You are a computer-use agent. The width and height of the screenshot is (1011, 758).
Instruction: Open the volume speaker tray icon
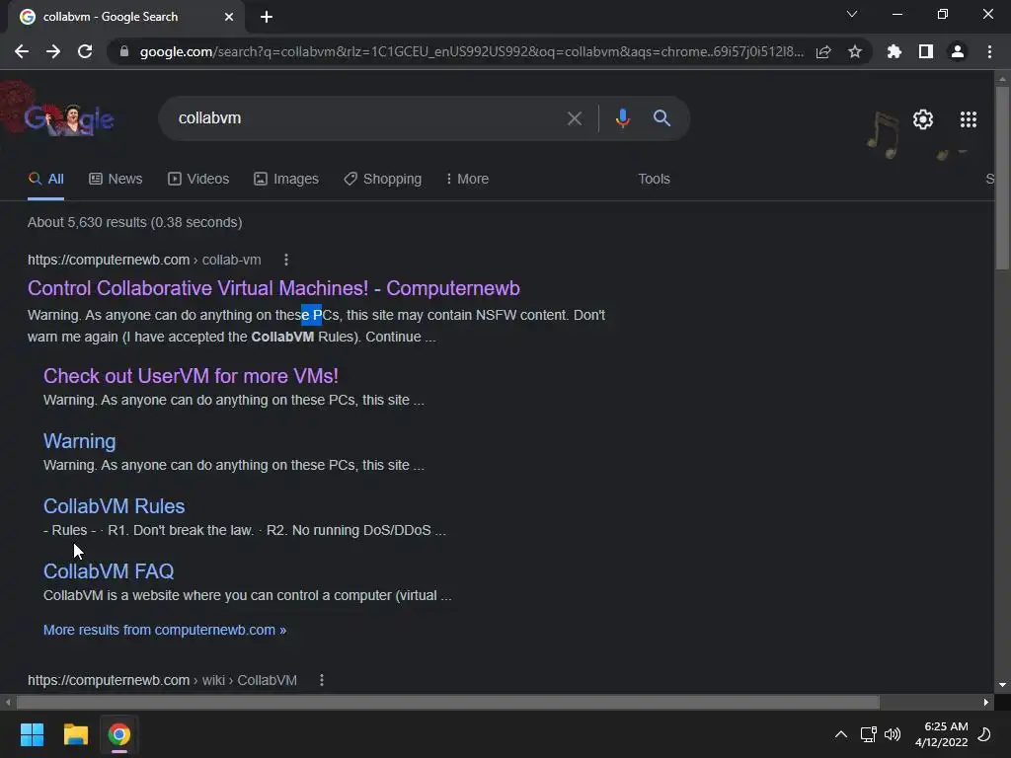pyautogui.click(x=893, y=734)
